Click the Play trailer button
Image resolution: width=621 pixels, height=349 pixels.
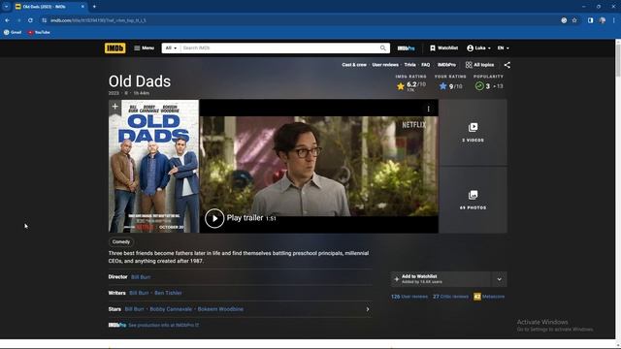pyautogui.click(x=214, y=218)
